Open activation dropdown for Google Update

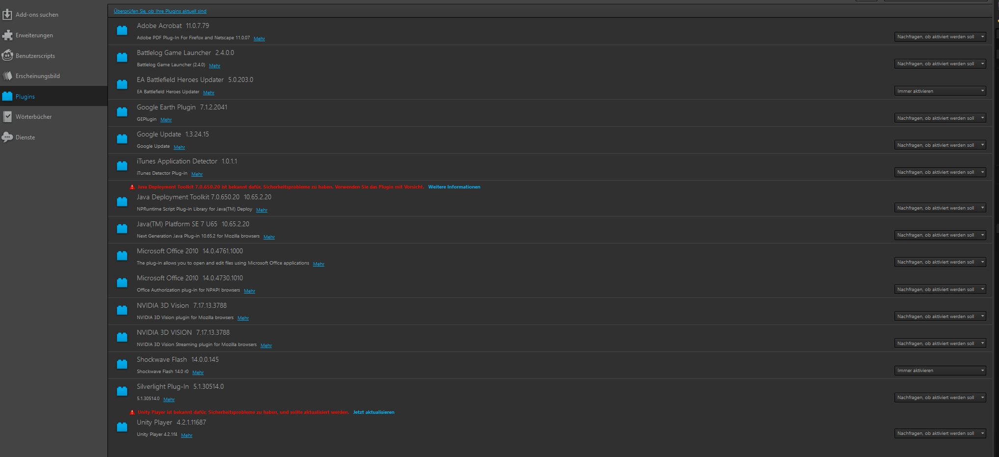click(x=940, y=145)
